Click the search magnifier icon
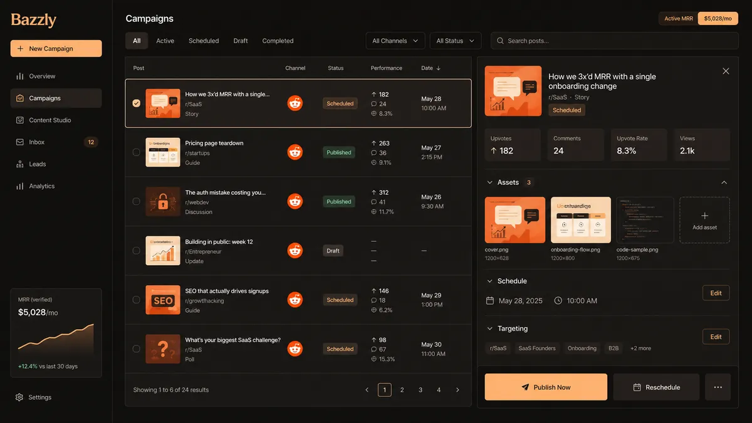This screenshot has height=423, width=752. click(x=500, y=41)
